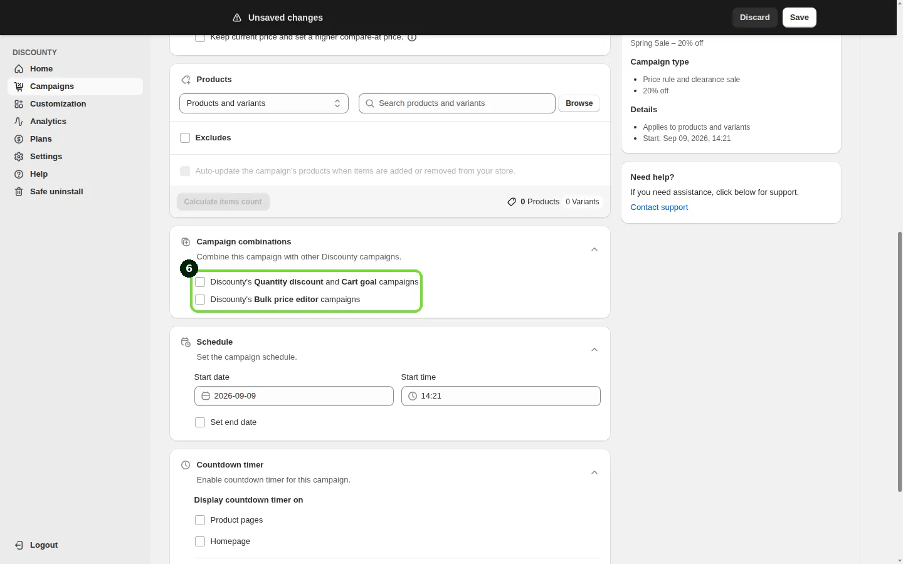Browse products to add
This screenshot has height=564, width=903.
(x=579, y=103)
